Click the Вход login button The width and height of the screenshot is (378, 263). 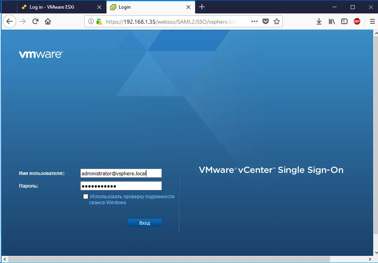[x=144, y=223]
